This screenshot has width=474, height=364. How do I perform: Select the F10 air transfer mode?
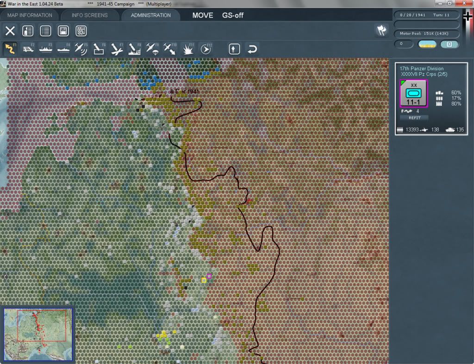(170, 49)
